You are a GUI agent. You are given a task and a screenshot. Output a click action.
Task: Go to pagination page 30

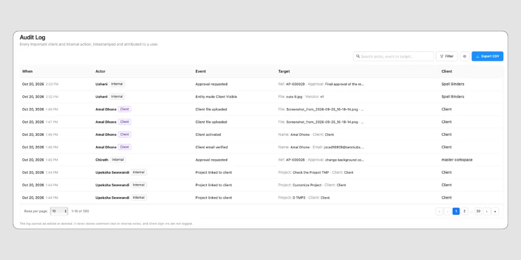478,211
